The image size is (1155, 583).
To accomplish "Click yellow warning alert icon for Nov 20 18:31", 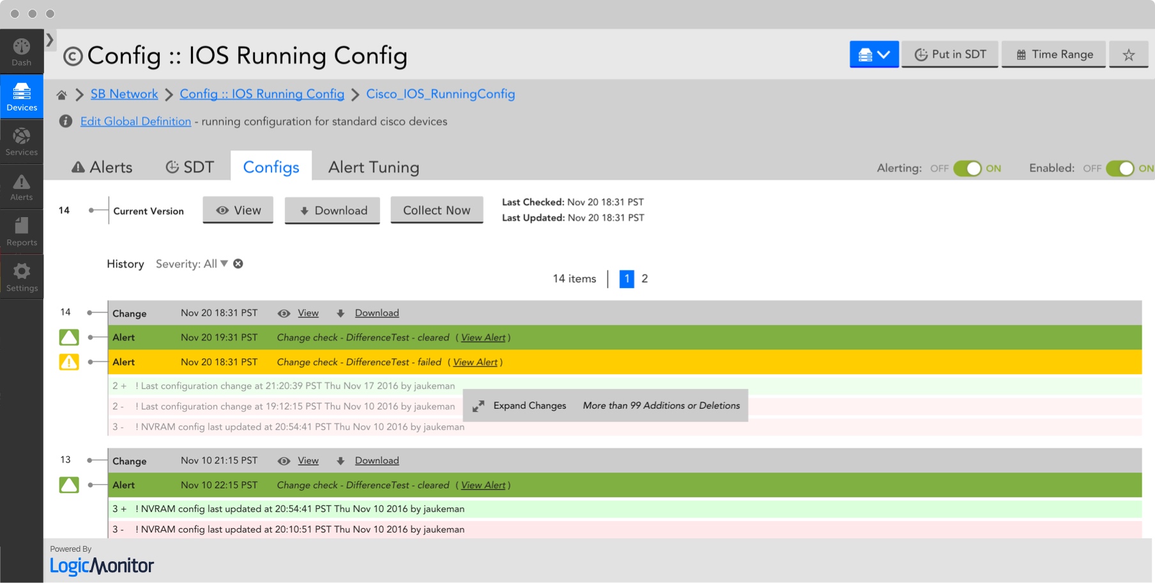I will (69, 362).
